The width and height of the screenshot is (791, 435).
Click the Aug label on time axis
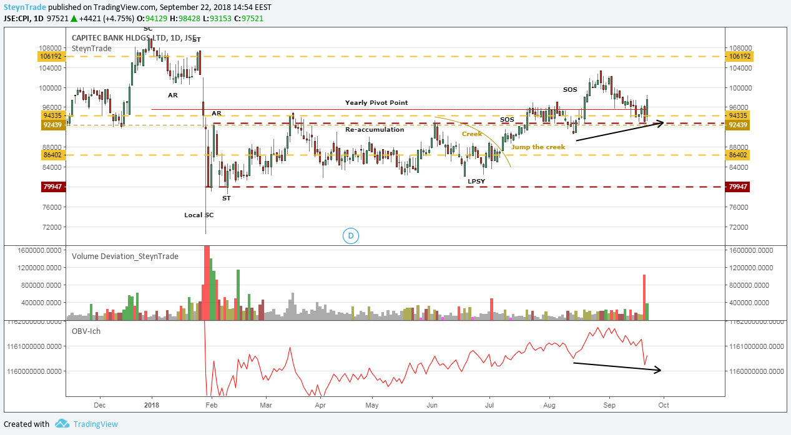549,404
